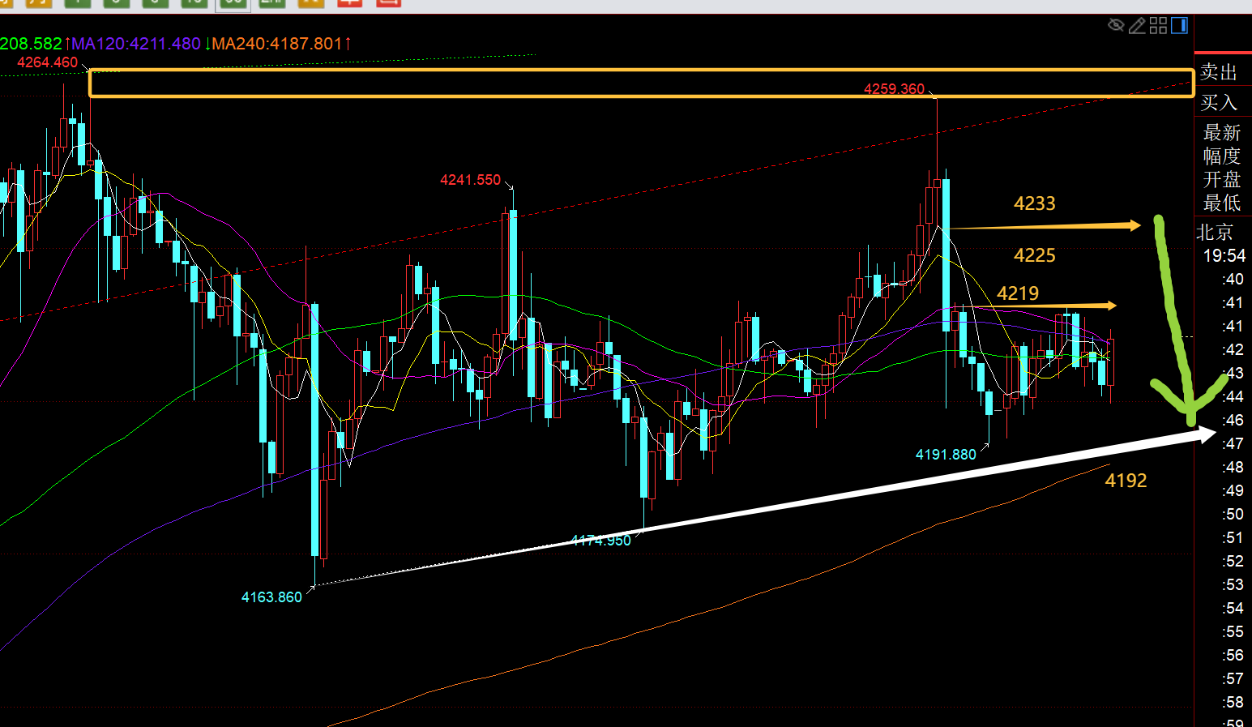The height and width of the screenshot is (727, 1252).
Task: Toggle the crossed-eye hide indicators icon
Action: pyautogui.click(x=1116, y=26)
